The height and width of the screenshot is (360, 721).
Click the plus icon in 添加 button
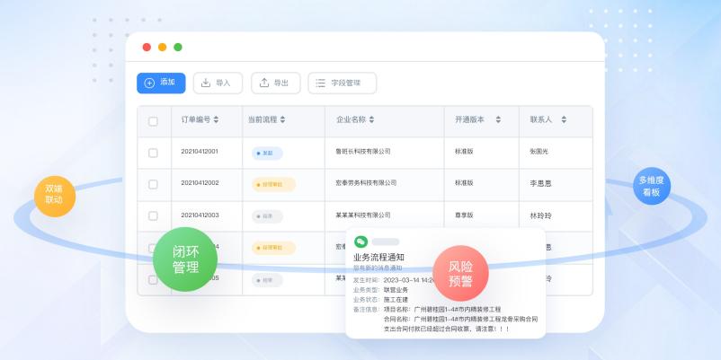149,83
